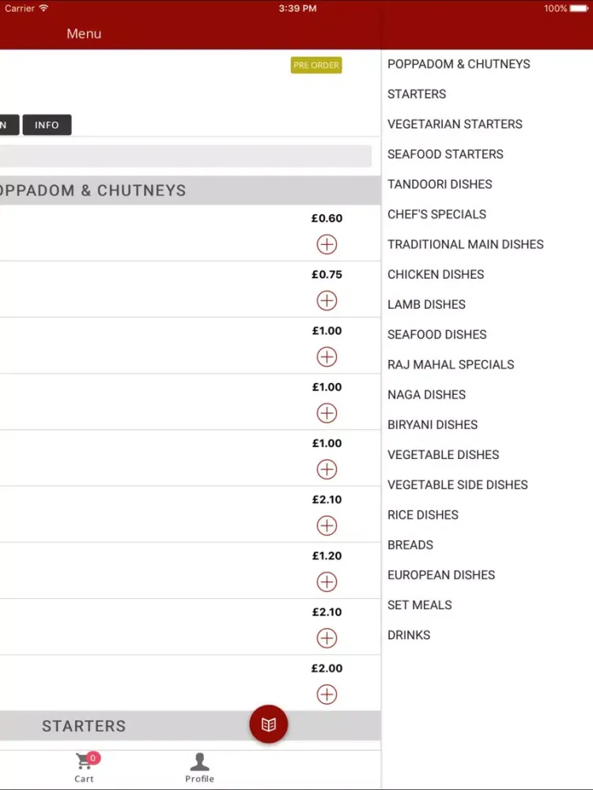The image size is (593, 790).
Task: Add the £0.75 item with plus icon
Action: click(x=327, y=300)
